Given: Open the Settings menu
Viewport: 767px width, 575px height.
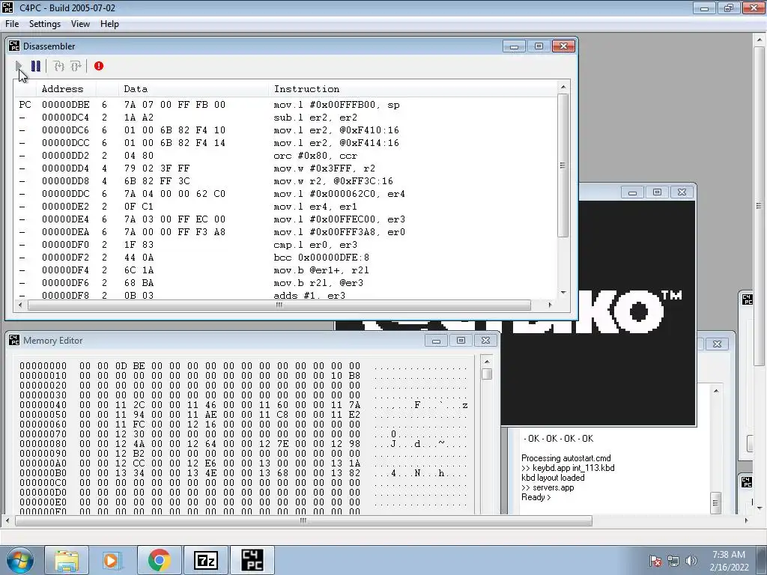Looking at the screenshot, I should (44, 24).
